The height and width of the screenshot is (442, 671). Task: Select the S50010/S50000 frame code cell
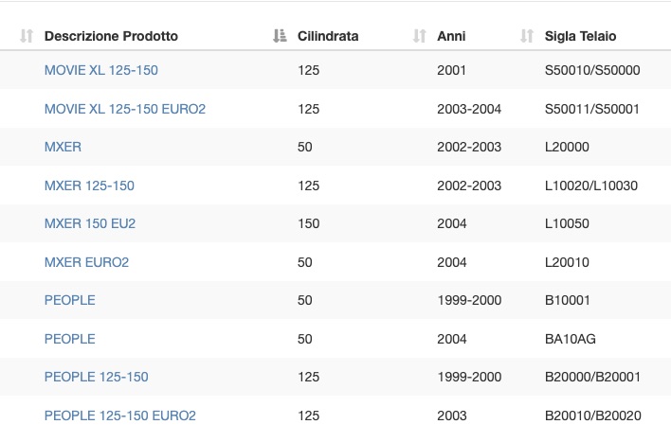tap(592, 70)
